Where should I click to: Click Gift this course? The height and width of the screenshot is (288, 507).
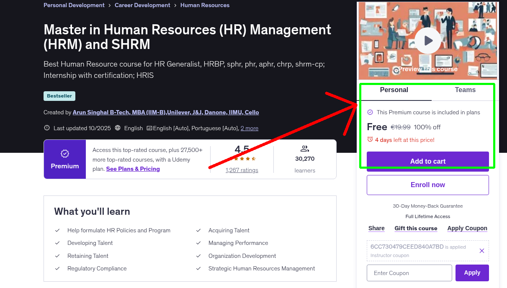pyautogui.click(x=416, y=228)
